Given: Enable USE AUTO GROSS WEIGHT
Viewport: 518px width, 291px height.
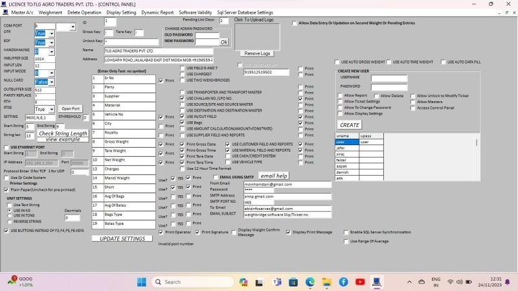Looking at the screenshot, I should [337, 62].
